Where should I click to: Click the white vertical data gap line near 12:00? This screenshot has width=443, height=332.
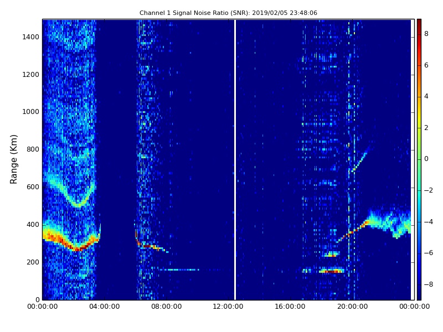(234, 159)
